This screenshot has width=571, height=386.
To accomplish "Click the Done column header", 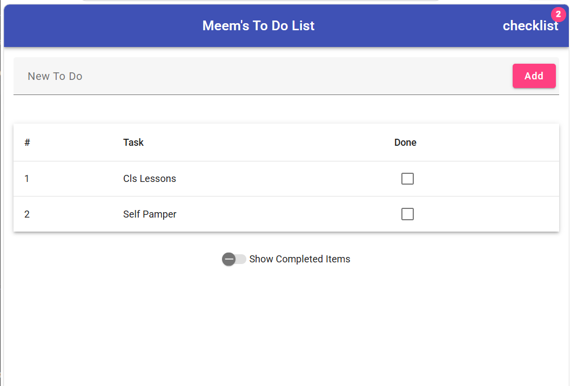I will pyautogui.click(x=405, y=143).
